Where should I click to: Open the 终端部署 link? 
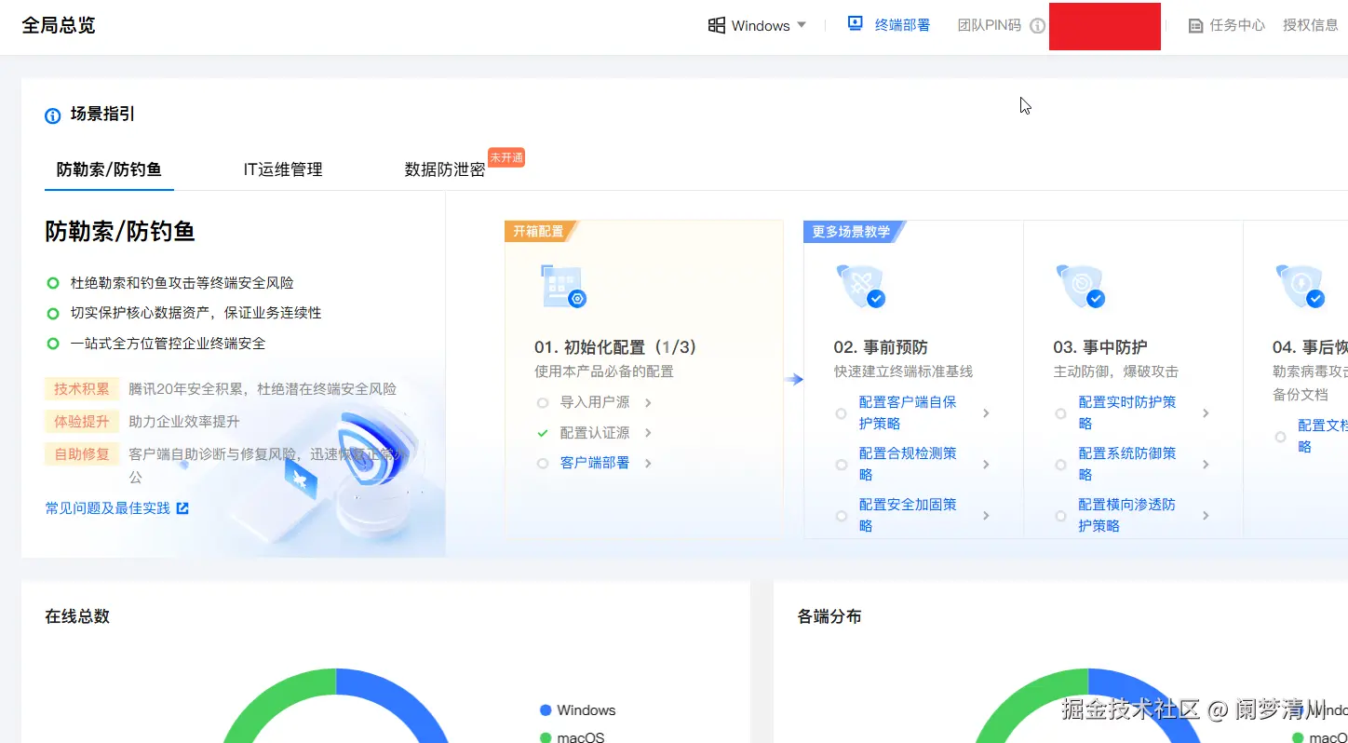coord(902,25)
